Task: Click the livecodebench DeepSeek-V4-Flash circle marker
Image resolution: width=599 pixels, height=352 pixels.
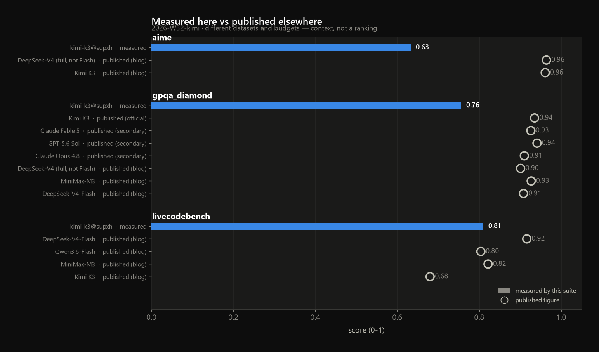Action: coord(527,239)
